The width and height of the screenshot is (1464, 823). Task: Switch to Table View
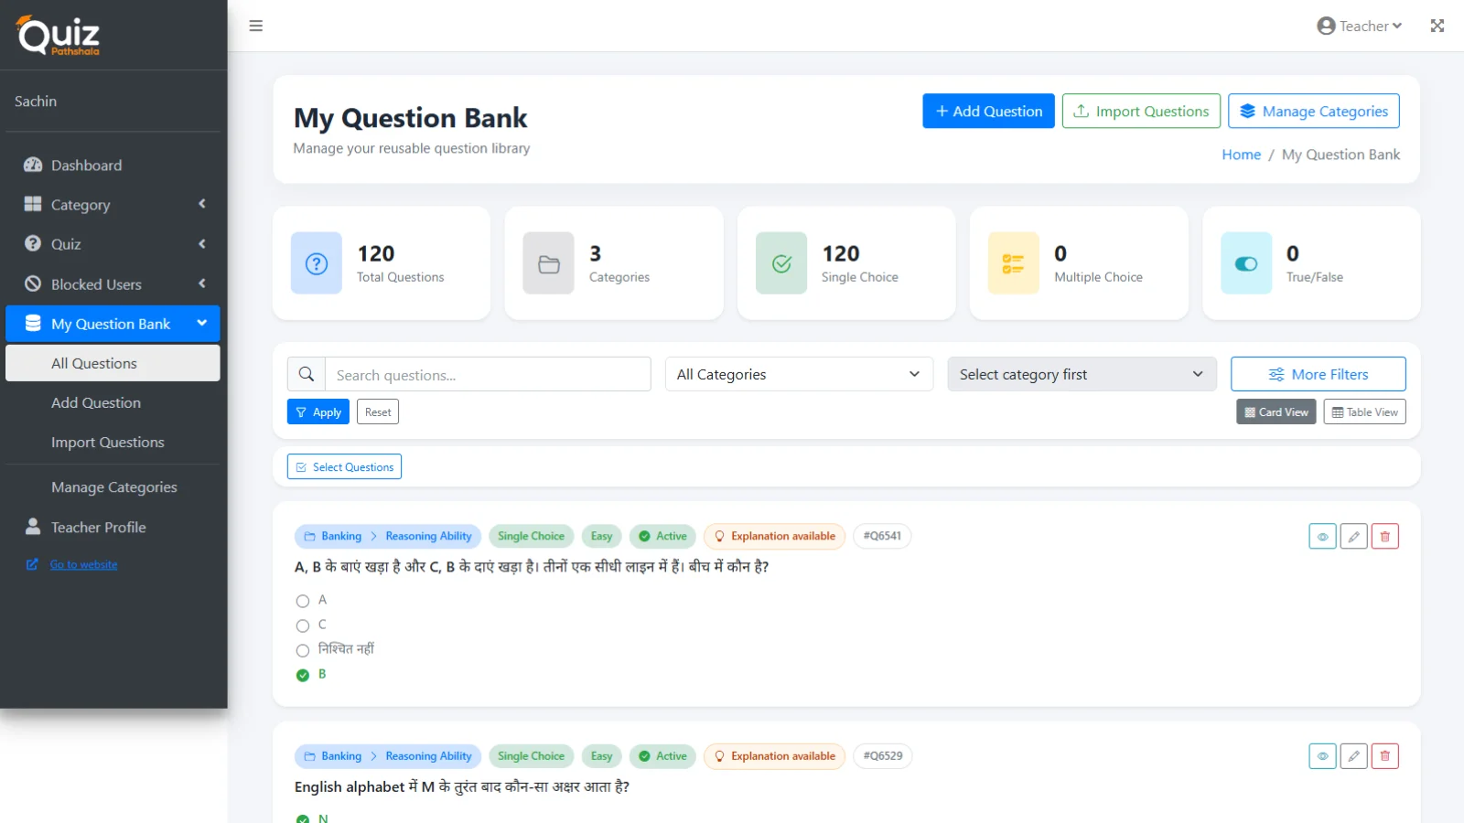tap(1364, 412)
